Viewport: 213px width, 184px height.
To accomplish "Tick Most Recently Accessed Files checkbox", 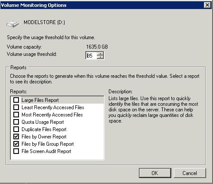I will tap(16, 114).
